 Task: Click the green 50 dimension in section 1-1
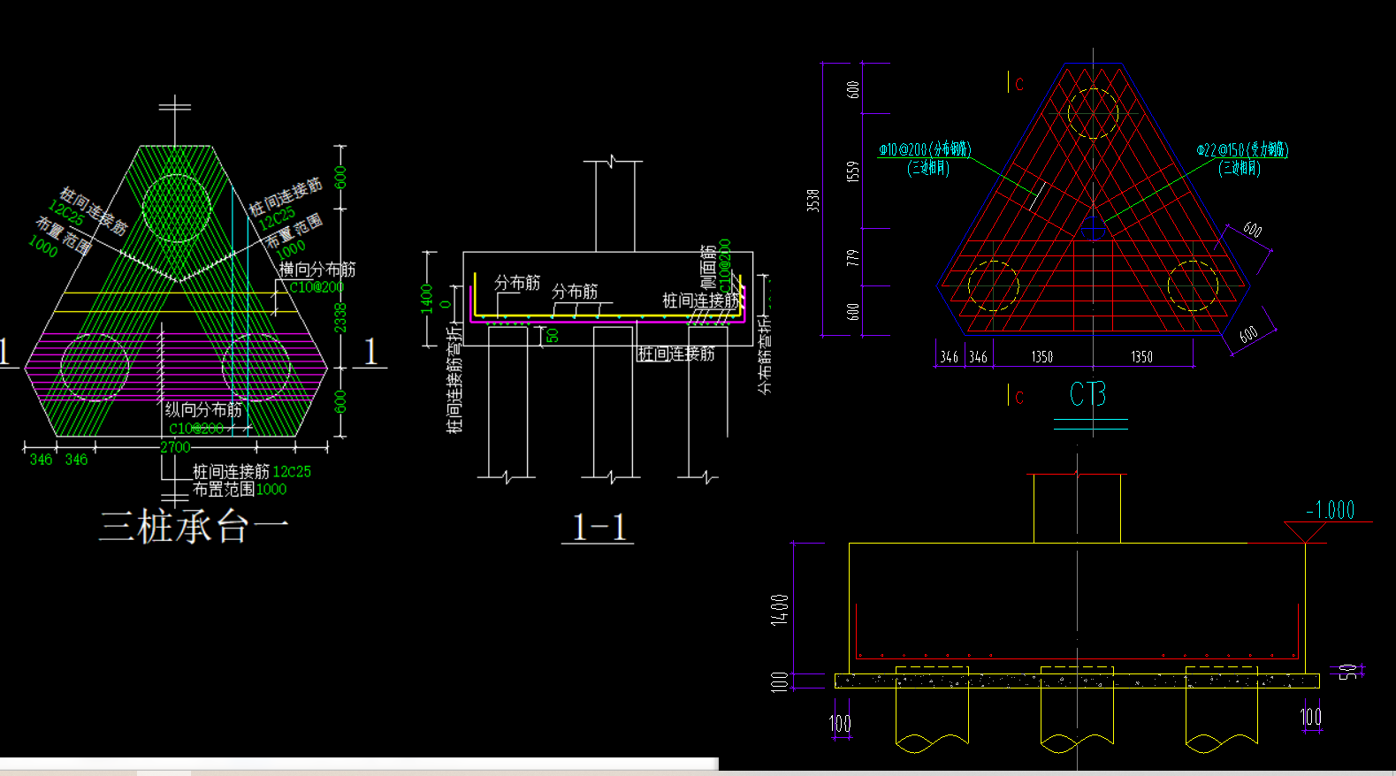pos(553,336)
